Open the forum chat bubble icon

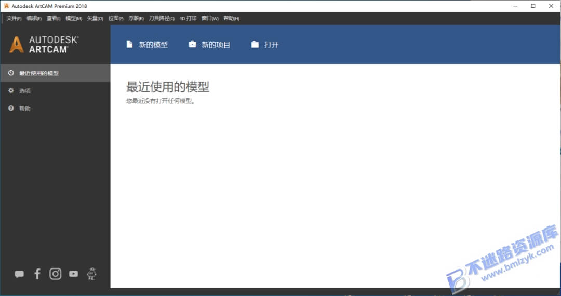pos(19,274)
